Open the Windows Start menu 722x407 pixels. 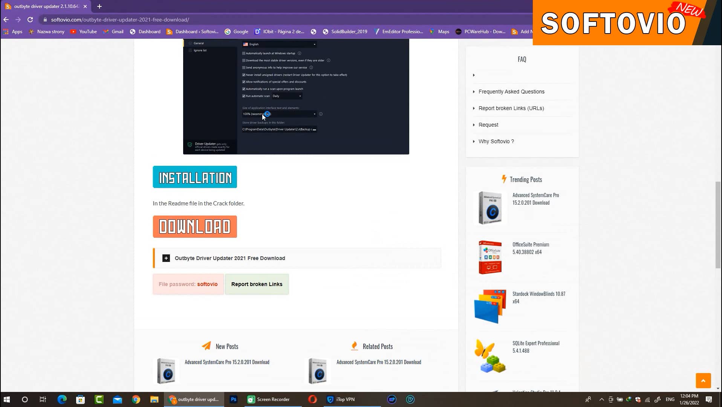pyautogui.click(x=6, y=399)
